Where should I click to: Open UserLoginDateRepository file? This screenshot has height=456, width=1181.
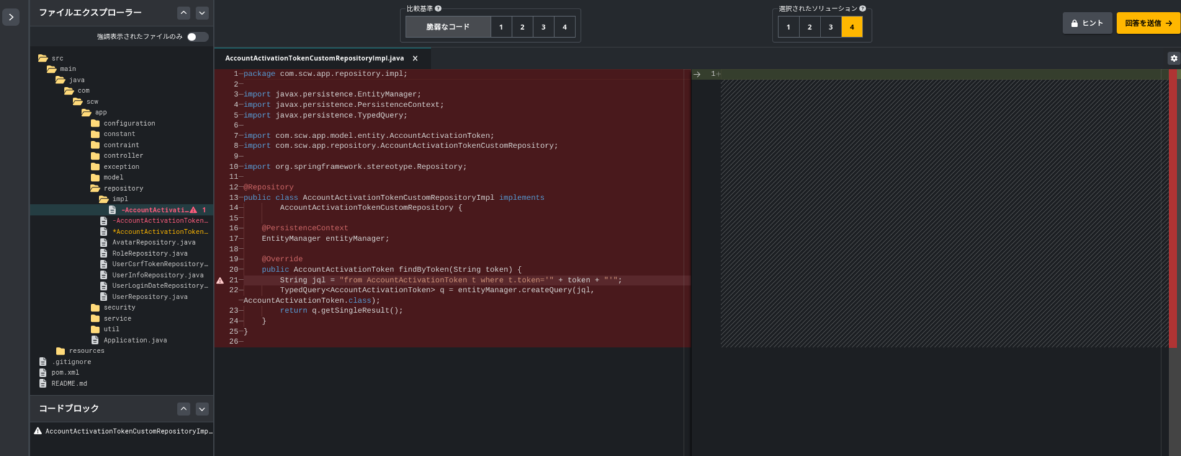(155, 286)
